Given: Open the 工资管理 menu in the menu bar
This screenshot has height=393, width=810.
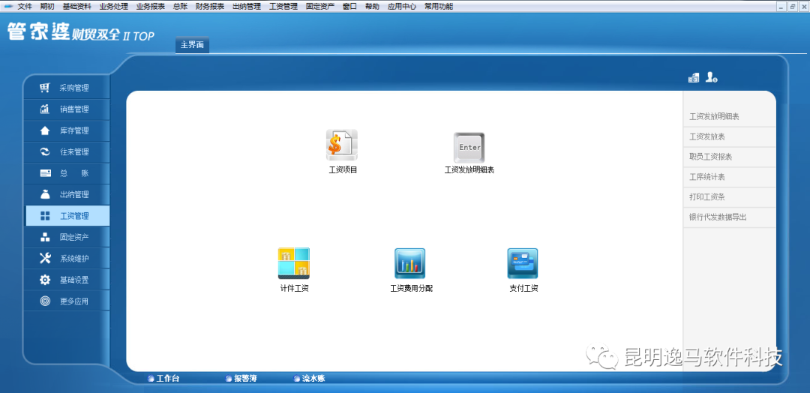Looking at the screenshot, I should pos(283,7).
